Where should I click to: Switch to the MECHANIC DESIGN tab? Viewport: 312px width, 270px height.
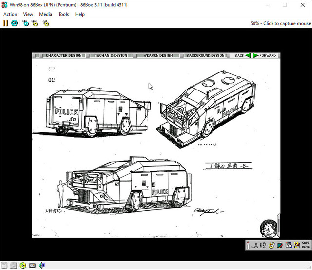pyautogui.click(x=111, y=55)
